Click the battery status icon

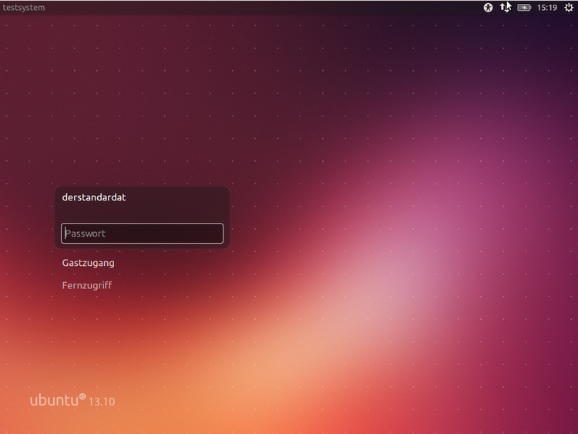point(524,8)
